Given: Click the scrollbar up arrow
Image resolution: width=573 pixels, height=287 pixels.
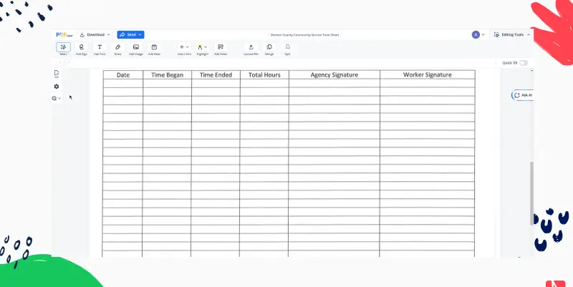Looking at the screenshot, I should [x=531, y=70].
